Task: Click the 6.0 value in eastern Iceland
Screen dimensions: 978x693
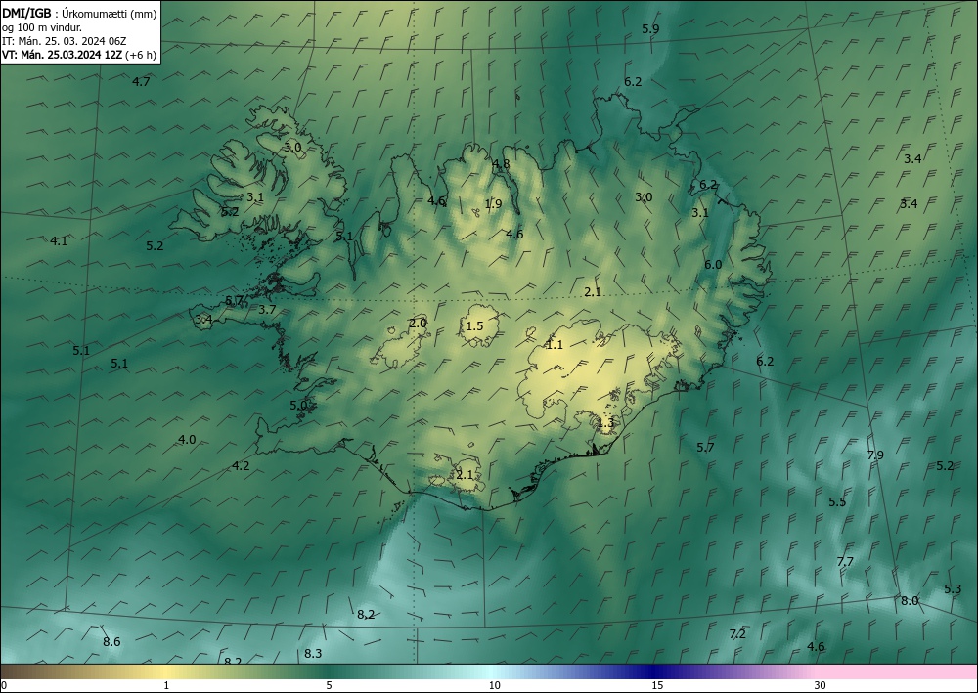Action: (x=713, y=265)
